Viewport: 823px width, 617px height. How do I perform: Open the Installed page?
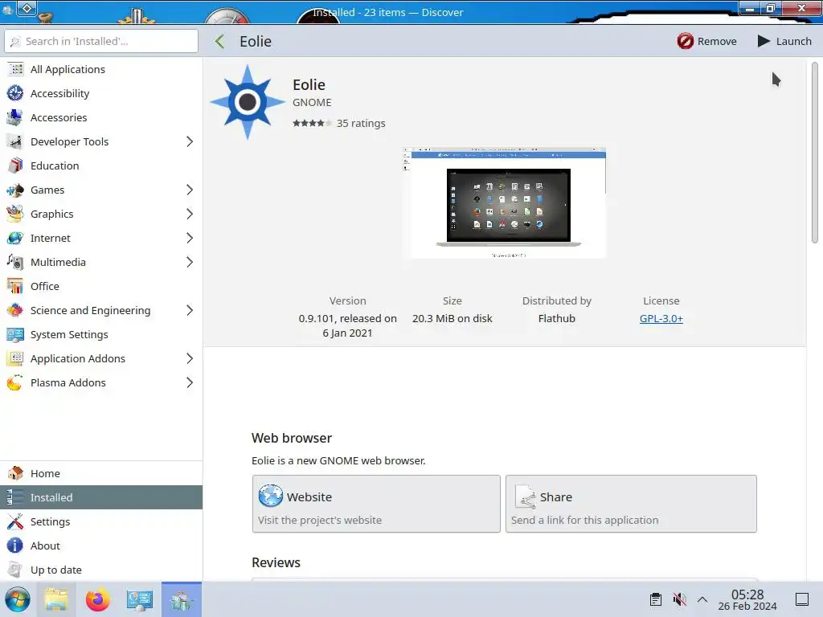(x=101, y=497)
